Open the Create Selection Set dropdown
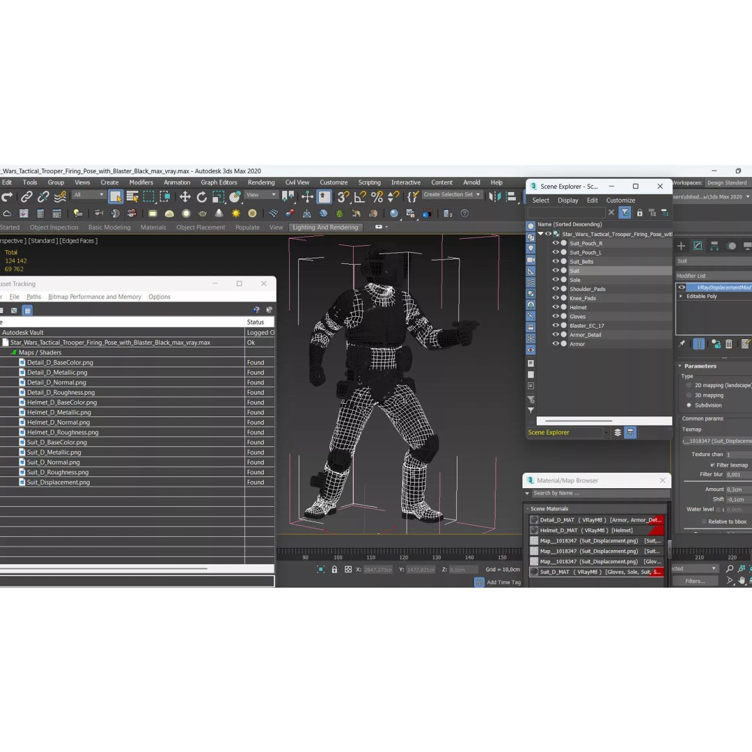The height and width of the screenshot is (752, 752). point(451,195)
